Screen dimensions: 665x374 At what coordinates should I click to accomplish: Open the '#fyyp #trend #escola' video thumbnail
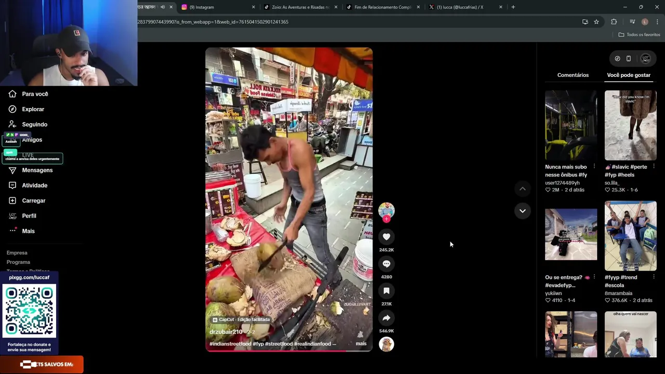pos(631,236)
